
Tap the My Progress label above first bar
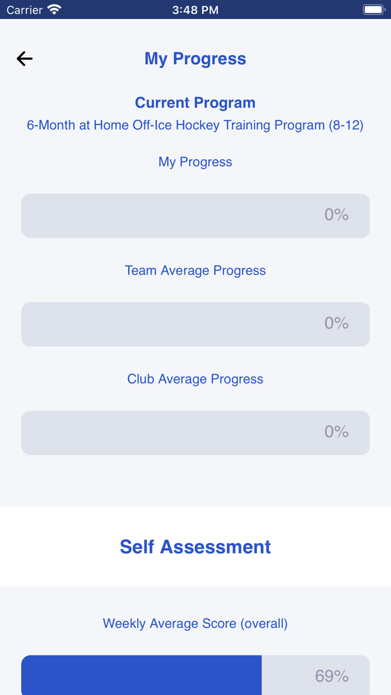195,162
